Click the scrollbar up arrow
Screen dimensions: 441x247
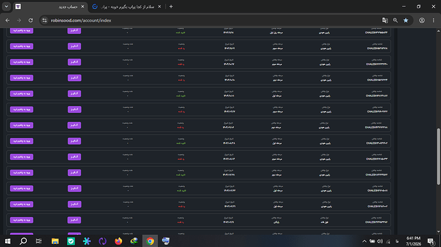coord(438,31)
